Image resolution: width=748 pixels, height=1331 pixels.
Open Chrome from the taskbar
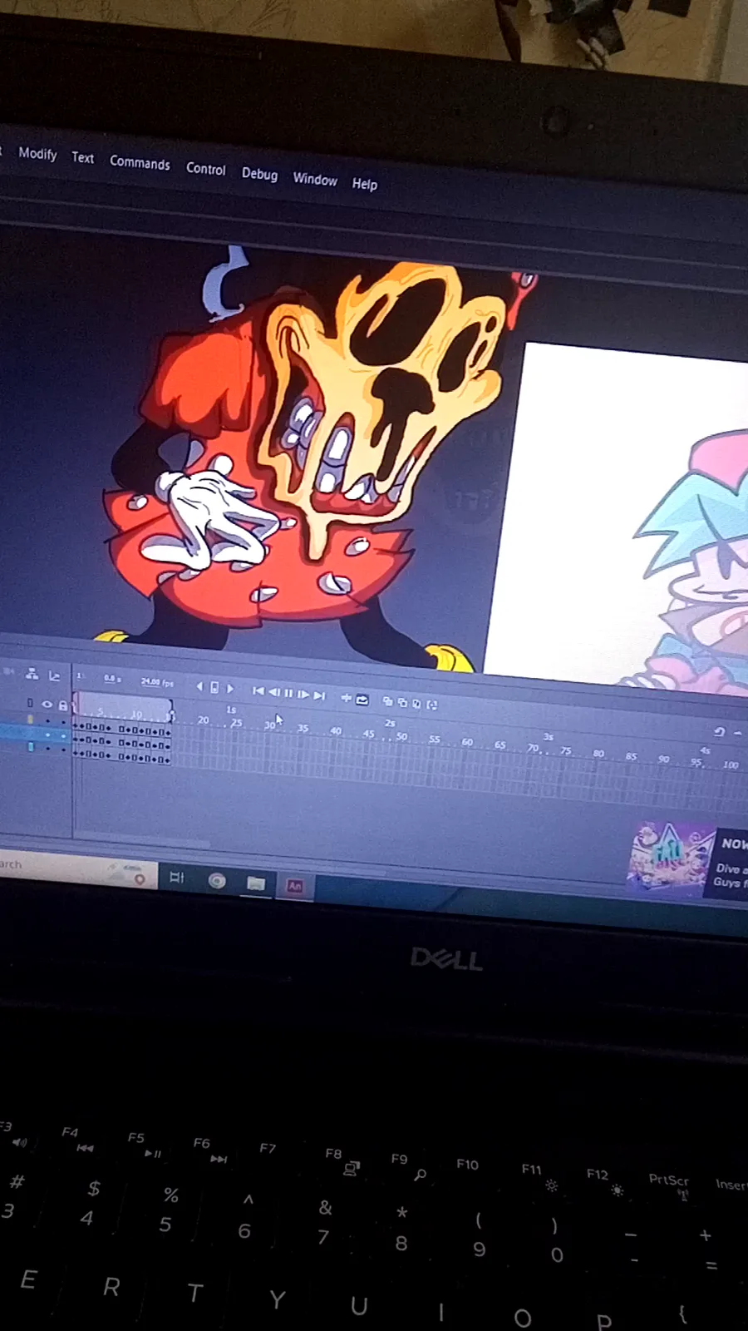click(217, 880)
